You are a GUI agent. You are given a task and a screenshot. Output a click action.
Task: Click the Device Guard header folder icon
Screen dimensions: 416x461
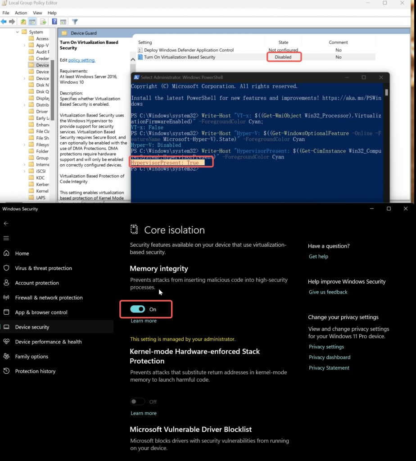click(64, 33)
